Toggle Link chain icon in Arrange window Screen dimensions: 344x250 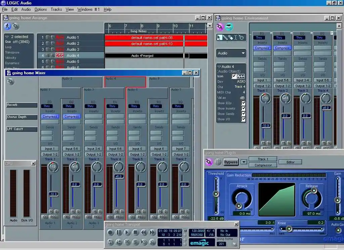(15, 26)
